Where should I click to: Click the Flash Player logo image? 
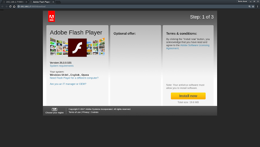(77, 48)
